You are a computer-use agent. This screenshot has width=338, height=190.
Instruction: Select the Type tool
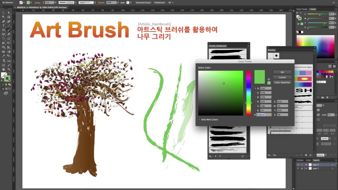tap(3, 26)
